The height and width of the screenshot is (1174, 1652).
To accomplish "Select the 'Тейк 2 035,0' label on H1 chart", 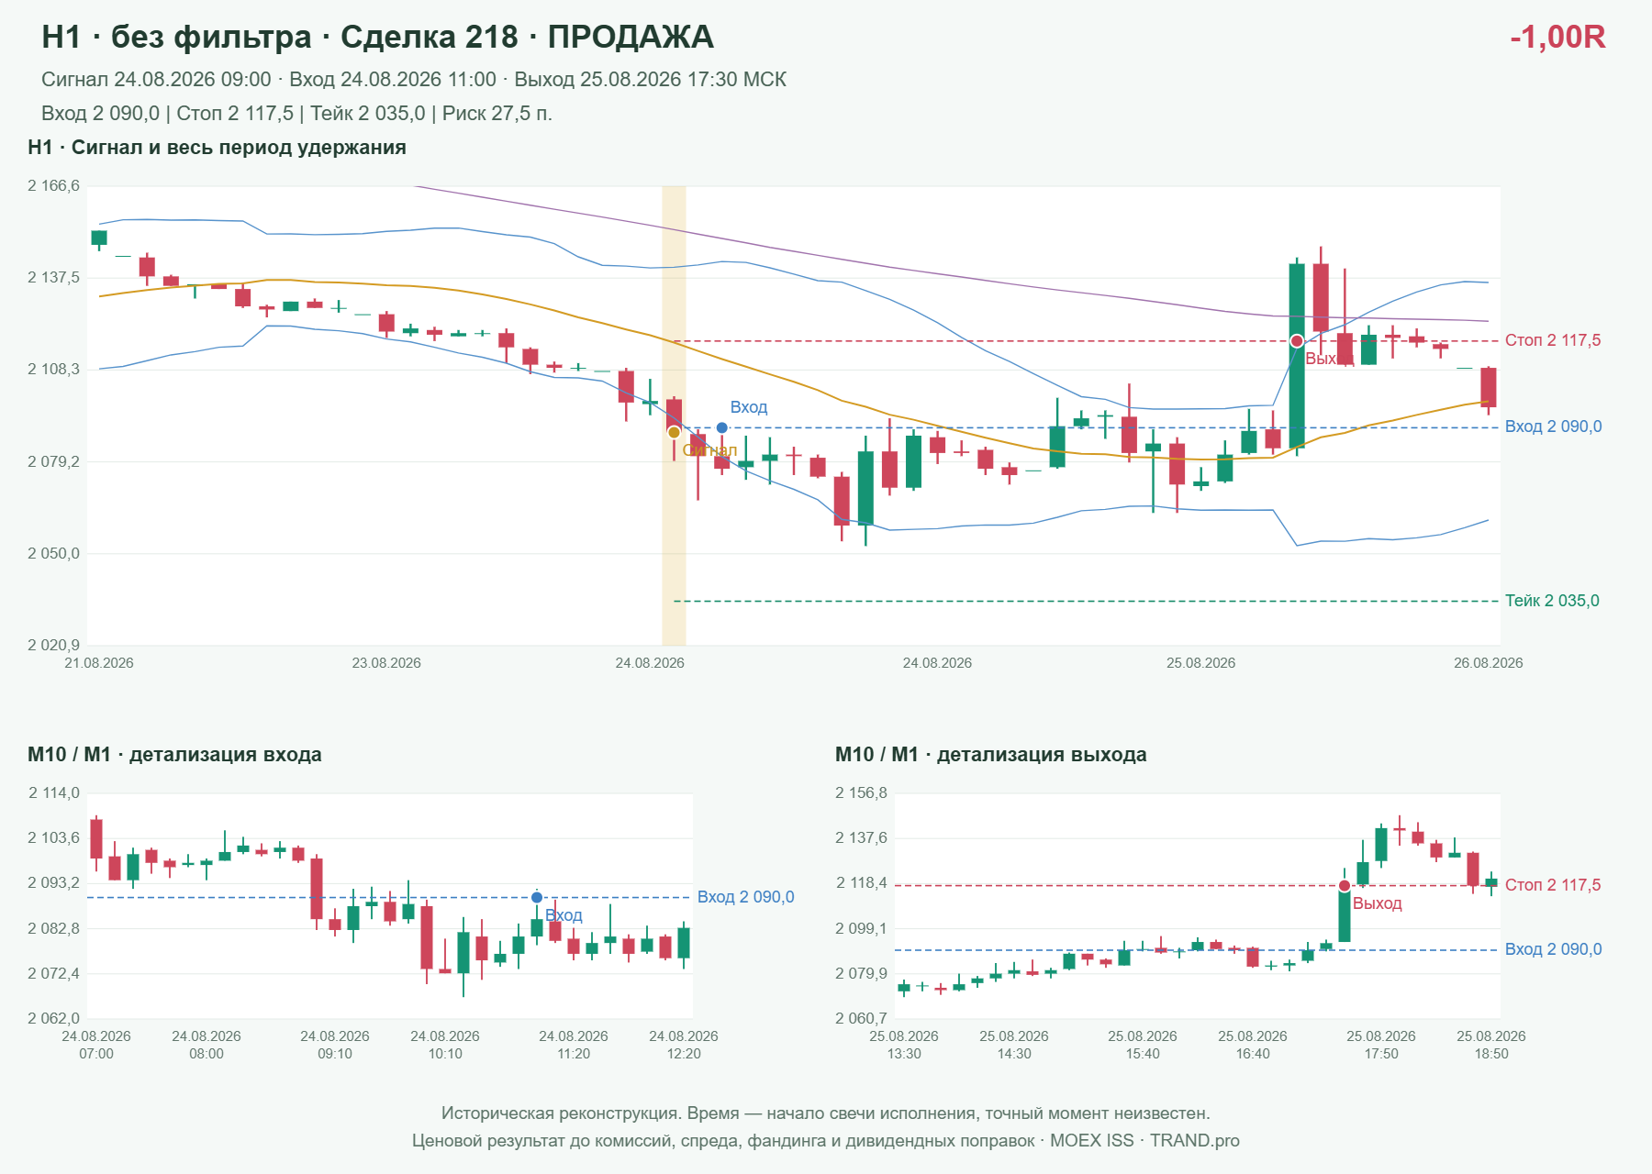I will tap(1552, 601).
